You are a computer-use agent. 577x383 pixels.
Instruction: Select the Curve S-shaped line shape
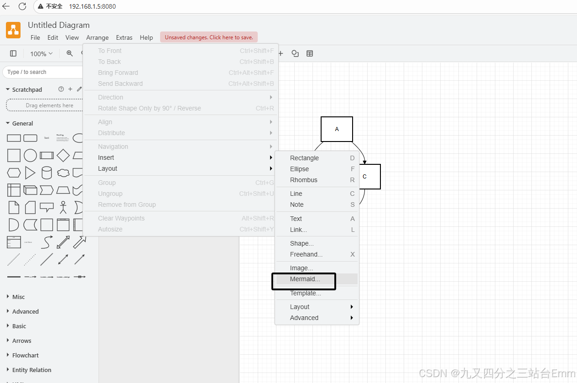[47, 242]
